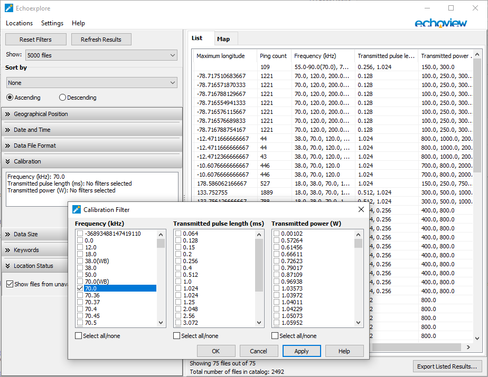The width and height of the screenshot is (488, 377).
Task: Expand the Keywords section
Action: click(x=35, y=250)
